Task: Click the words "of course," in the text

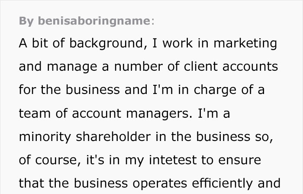Action: 50,160
